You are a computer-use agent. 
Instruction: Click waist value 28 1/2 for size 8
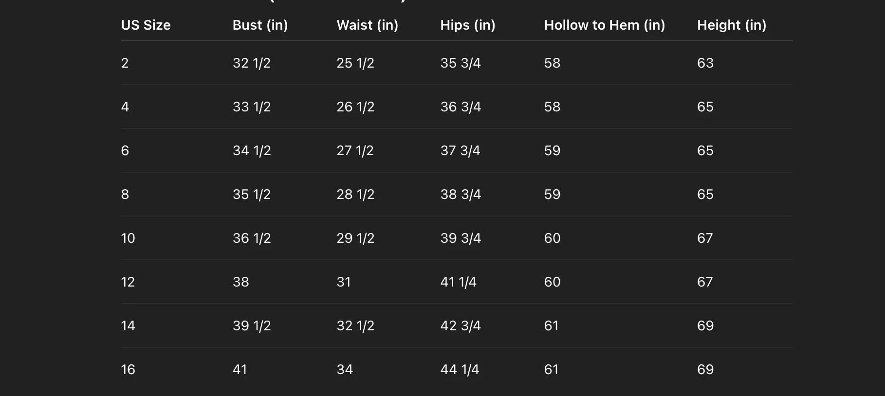(355, 195)
